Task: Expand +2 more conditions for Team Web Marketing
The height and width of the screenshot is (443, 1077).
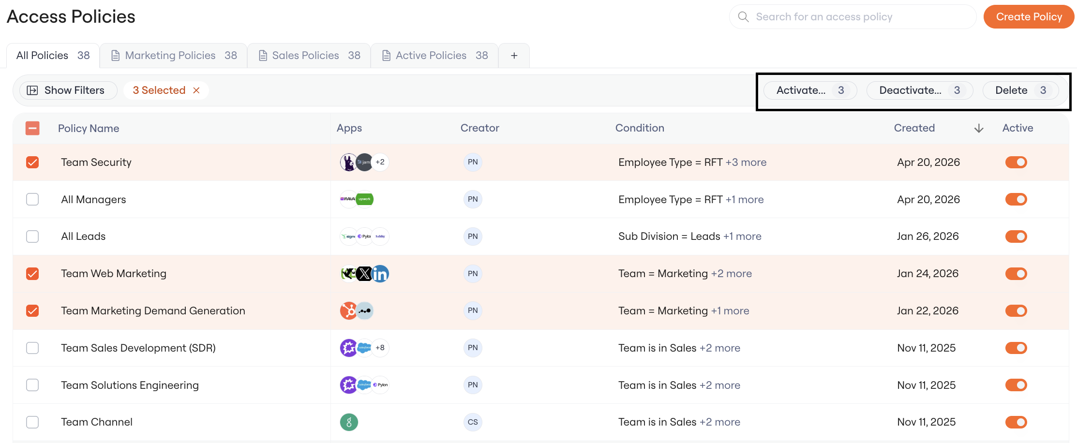Action: point(732,274)
